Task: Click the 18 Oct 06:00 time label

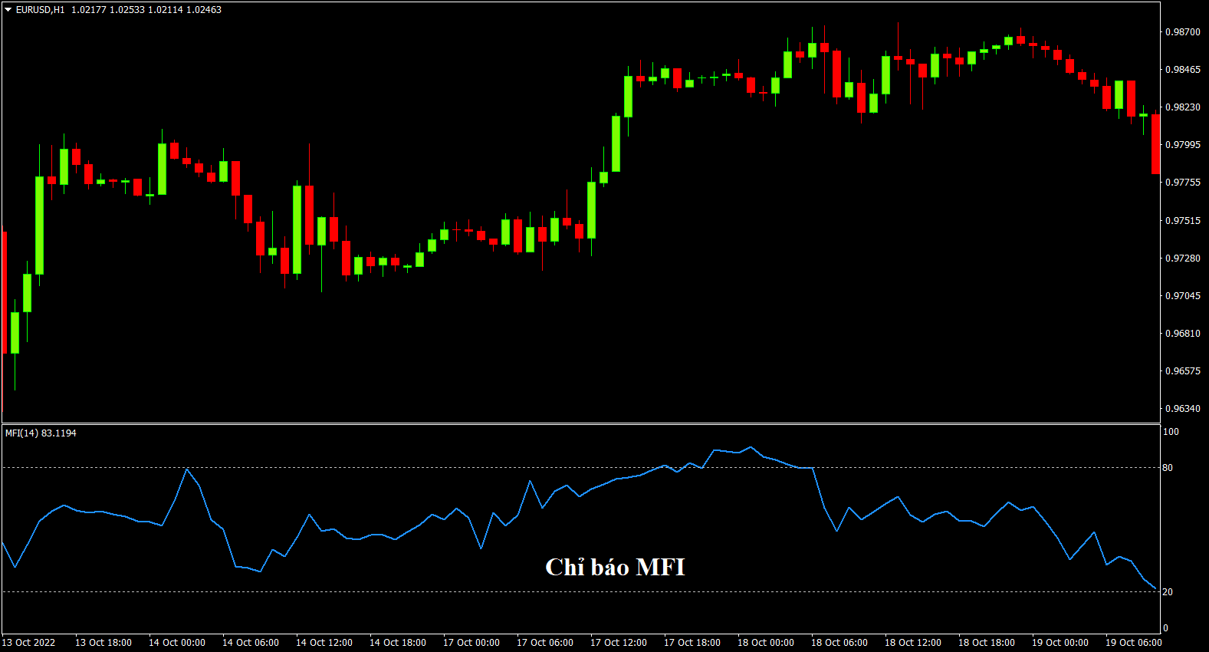Action: tap(839, 643)
